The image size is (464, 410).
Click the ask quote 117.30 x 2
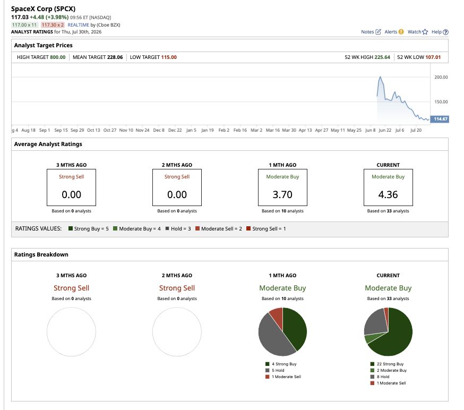click(53, 25)
